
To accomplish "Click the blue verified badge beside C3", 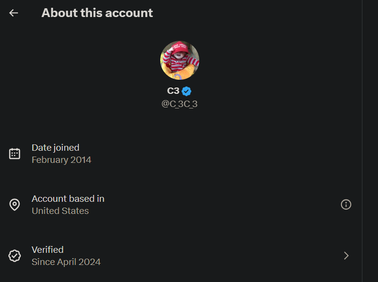I will coord(187,91).
